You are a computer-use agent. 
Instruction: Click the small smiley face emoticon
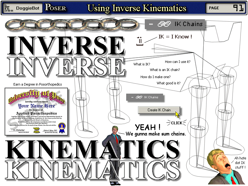coord(140,41)
